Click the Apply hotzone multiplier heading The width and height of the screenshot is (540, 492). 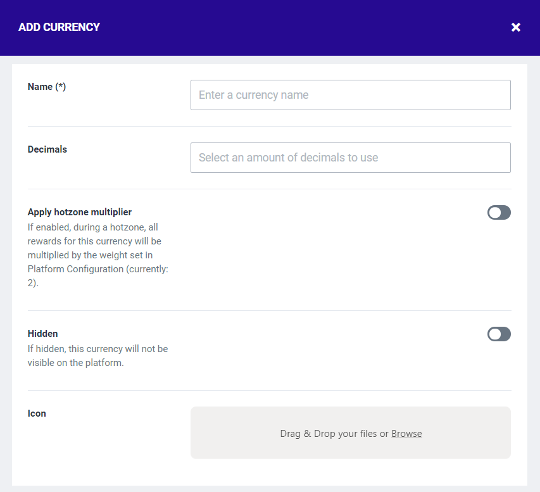(80, 212)
